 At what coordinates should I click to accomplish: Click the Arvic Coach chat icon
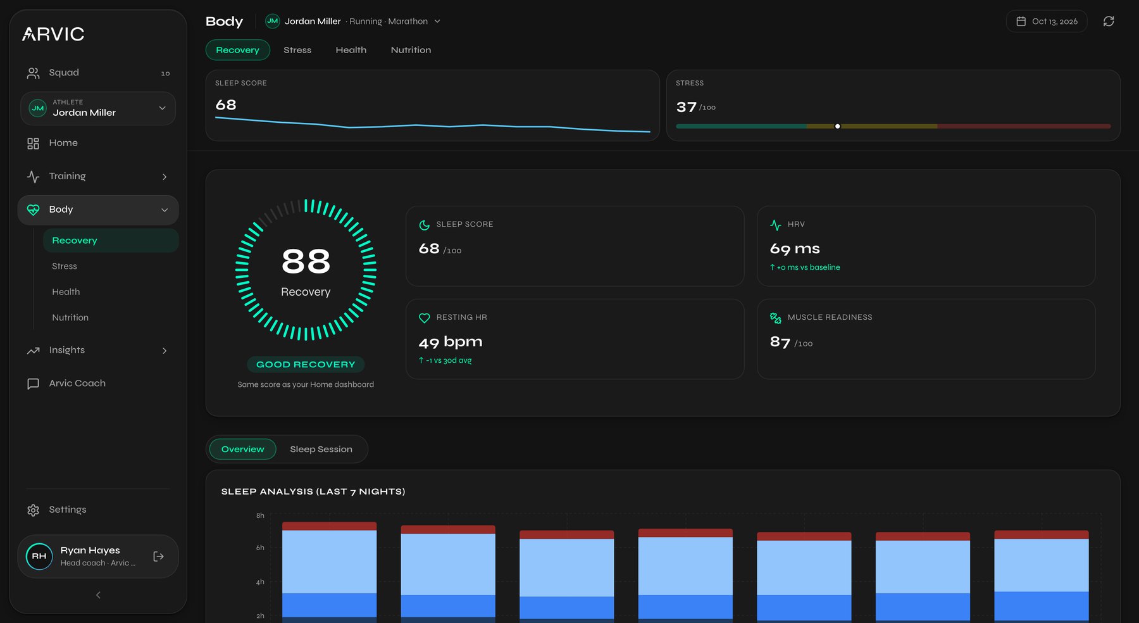point(34,384)
